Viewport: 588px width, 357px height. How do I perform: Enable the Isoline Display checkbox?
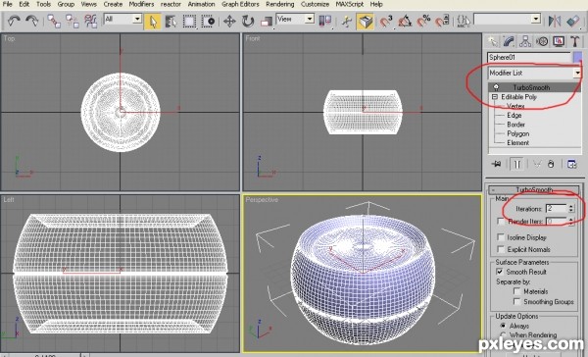(501, 237)
